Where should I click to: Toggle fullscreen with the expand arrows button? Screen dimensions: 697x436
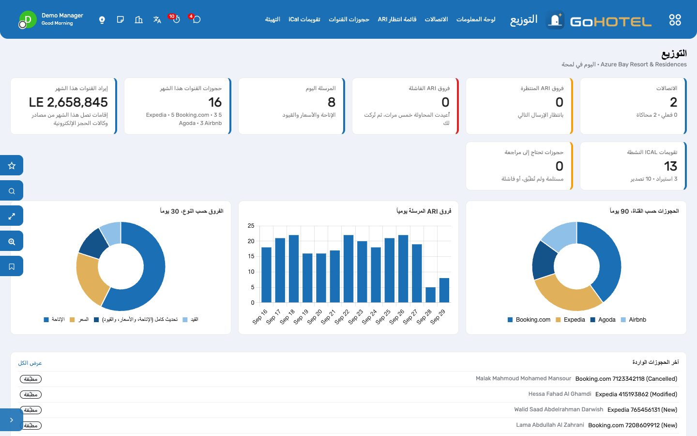(x=12, y=216)
